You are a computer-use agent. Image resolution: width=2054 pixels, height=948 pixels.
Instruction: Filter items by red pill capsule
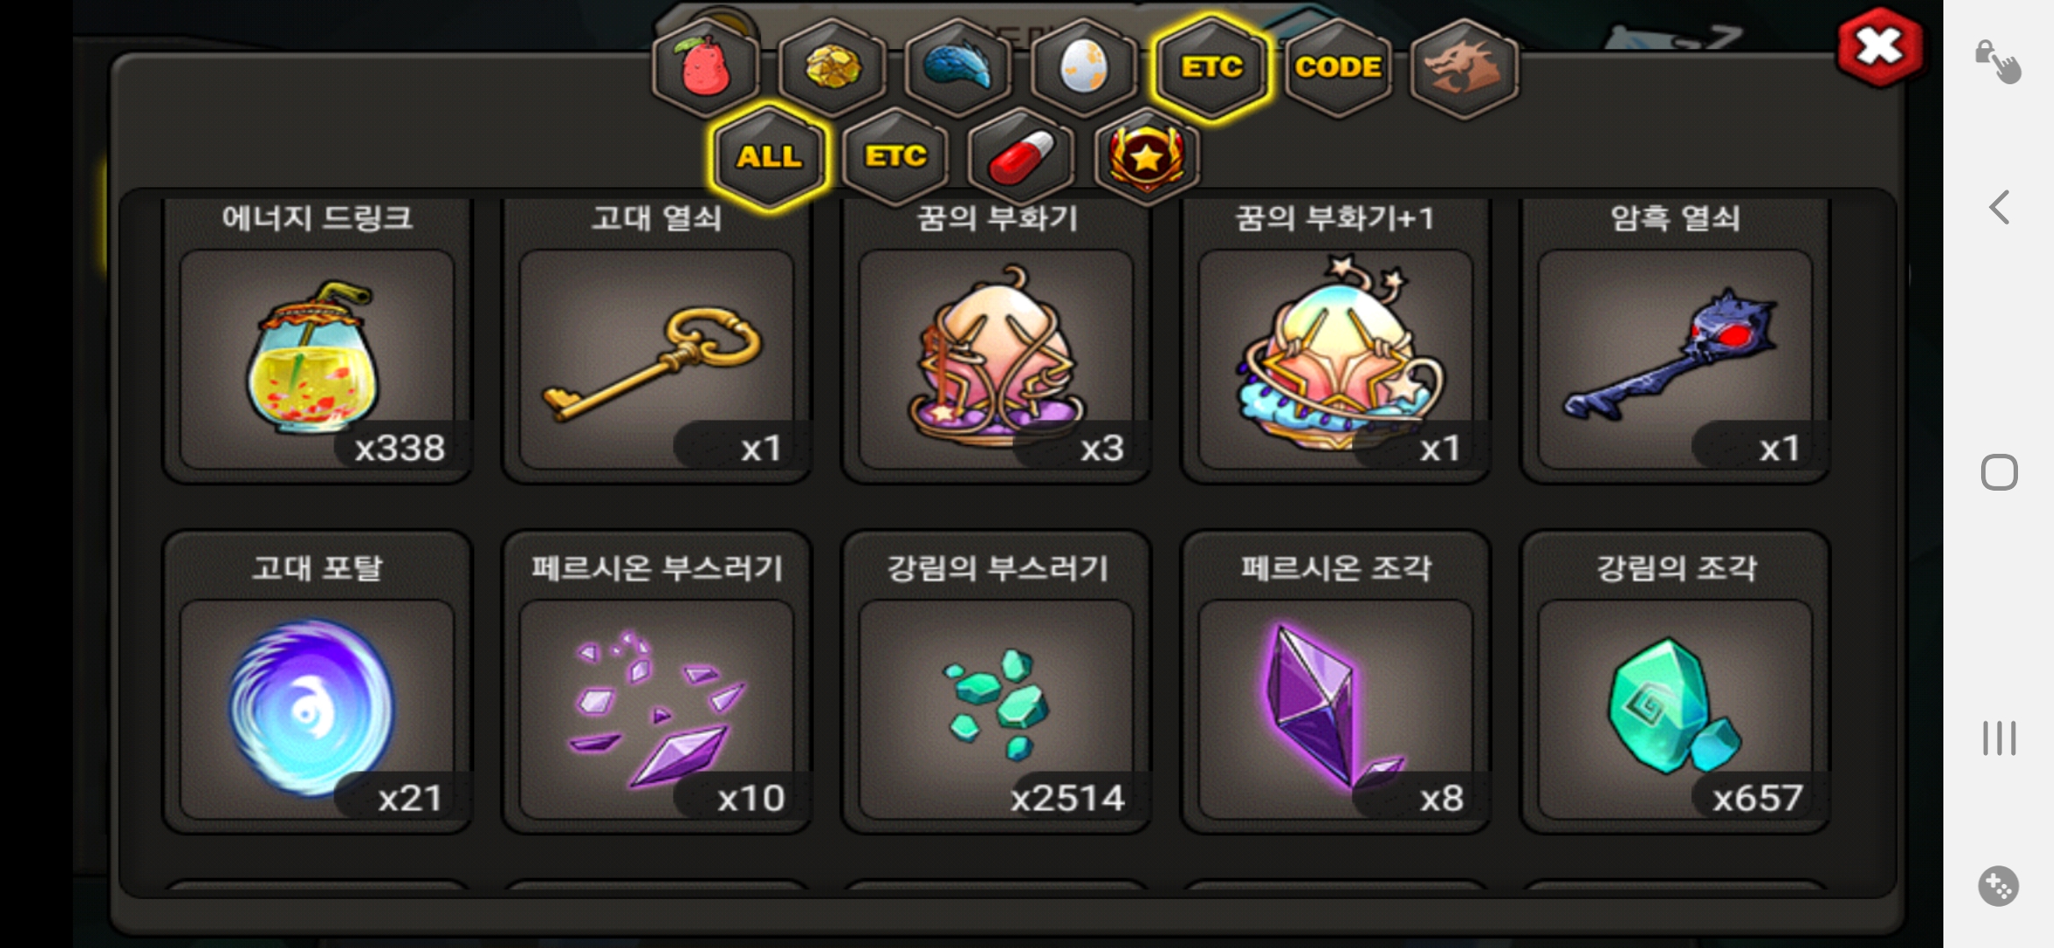tap(1021, 157)
